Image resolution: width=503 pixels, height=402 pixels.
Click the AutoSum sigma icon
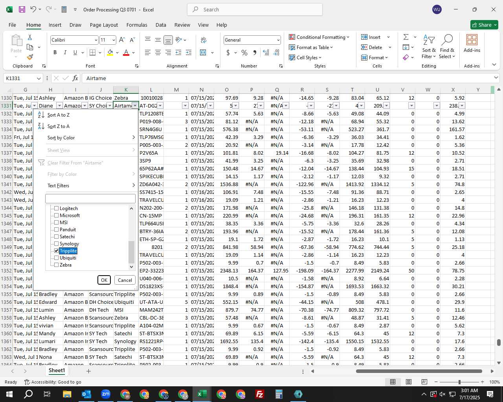(x=406, y=37)
